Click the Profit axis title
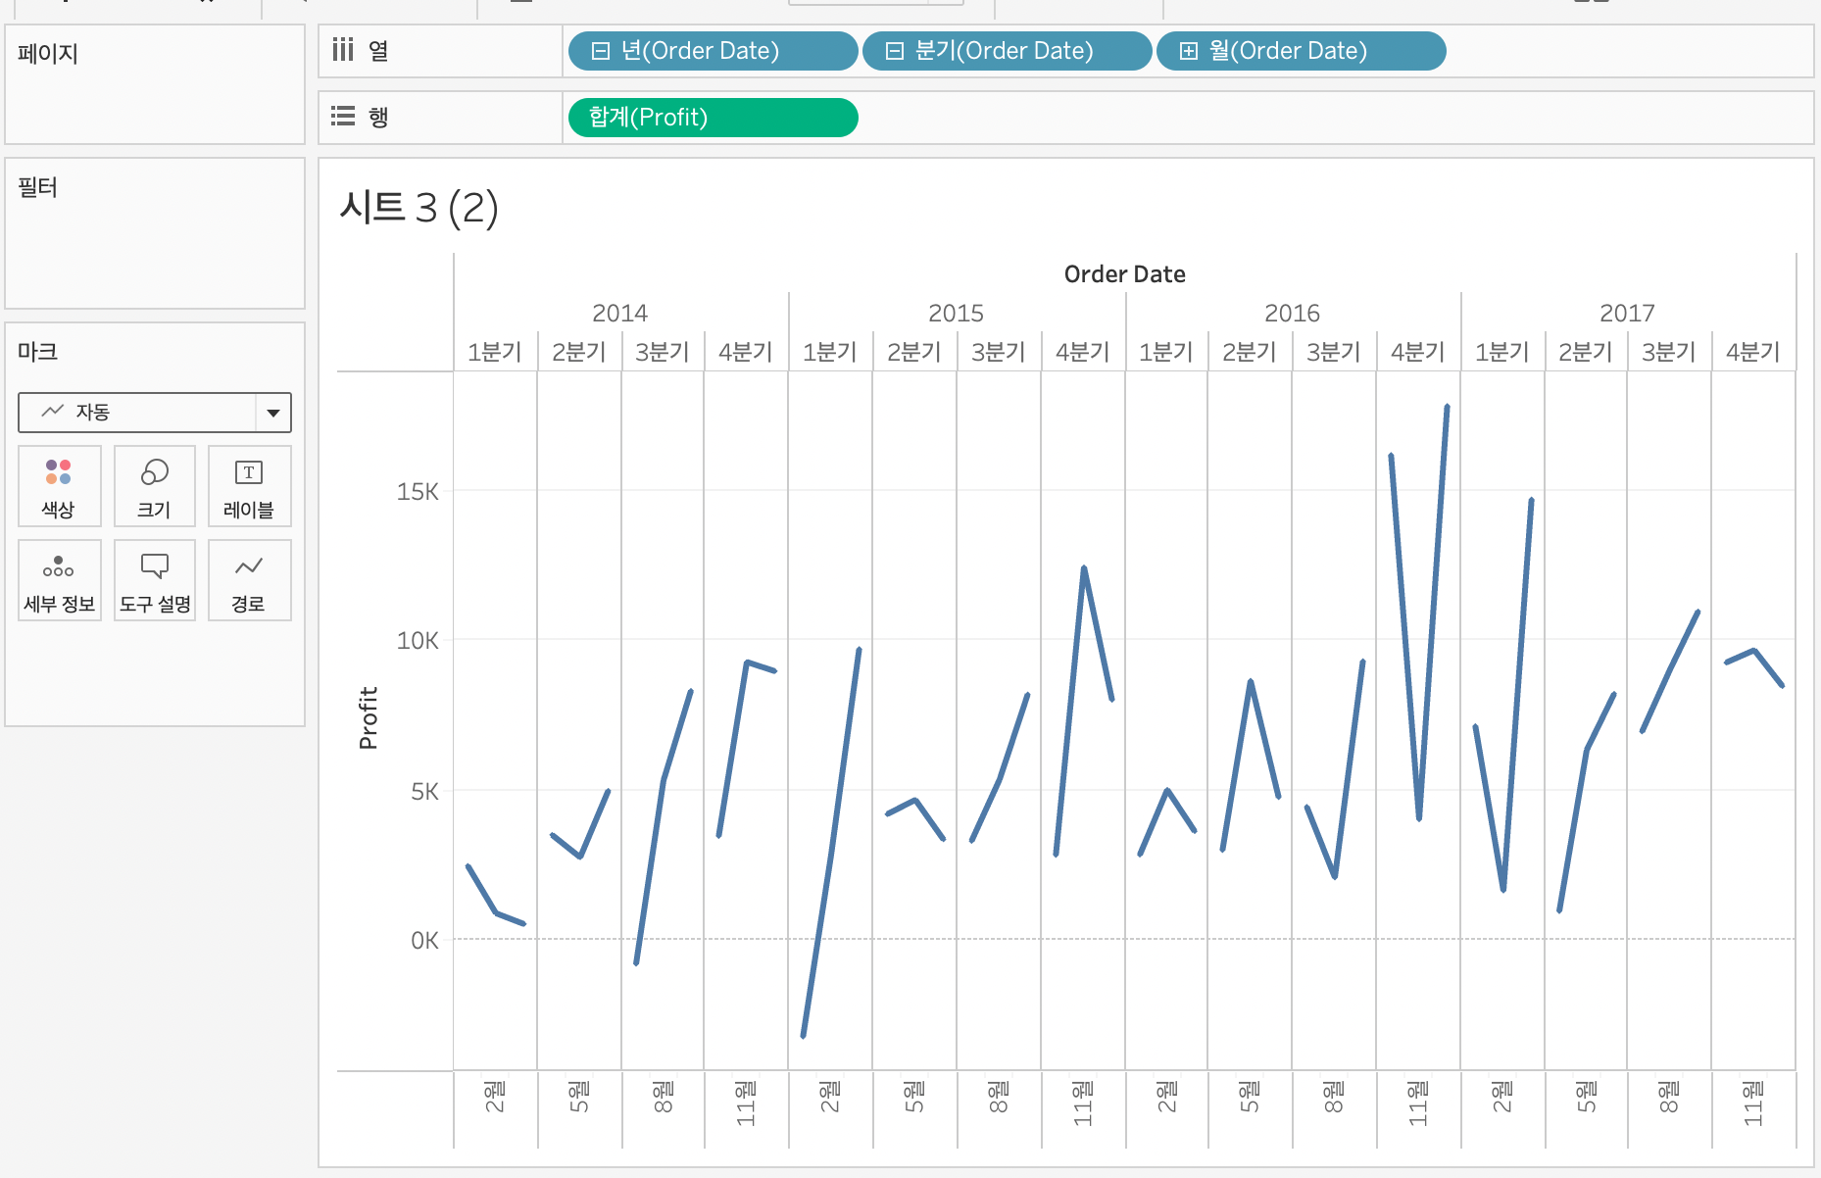This screenshot has height=1178, width=1821. (x=369, y=718)
